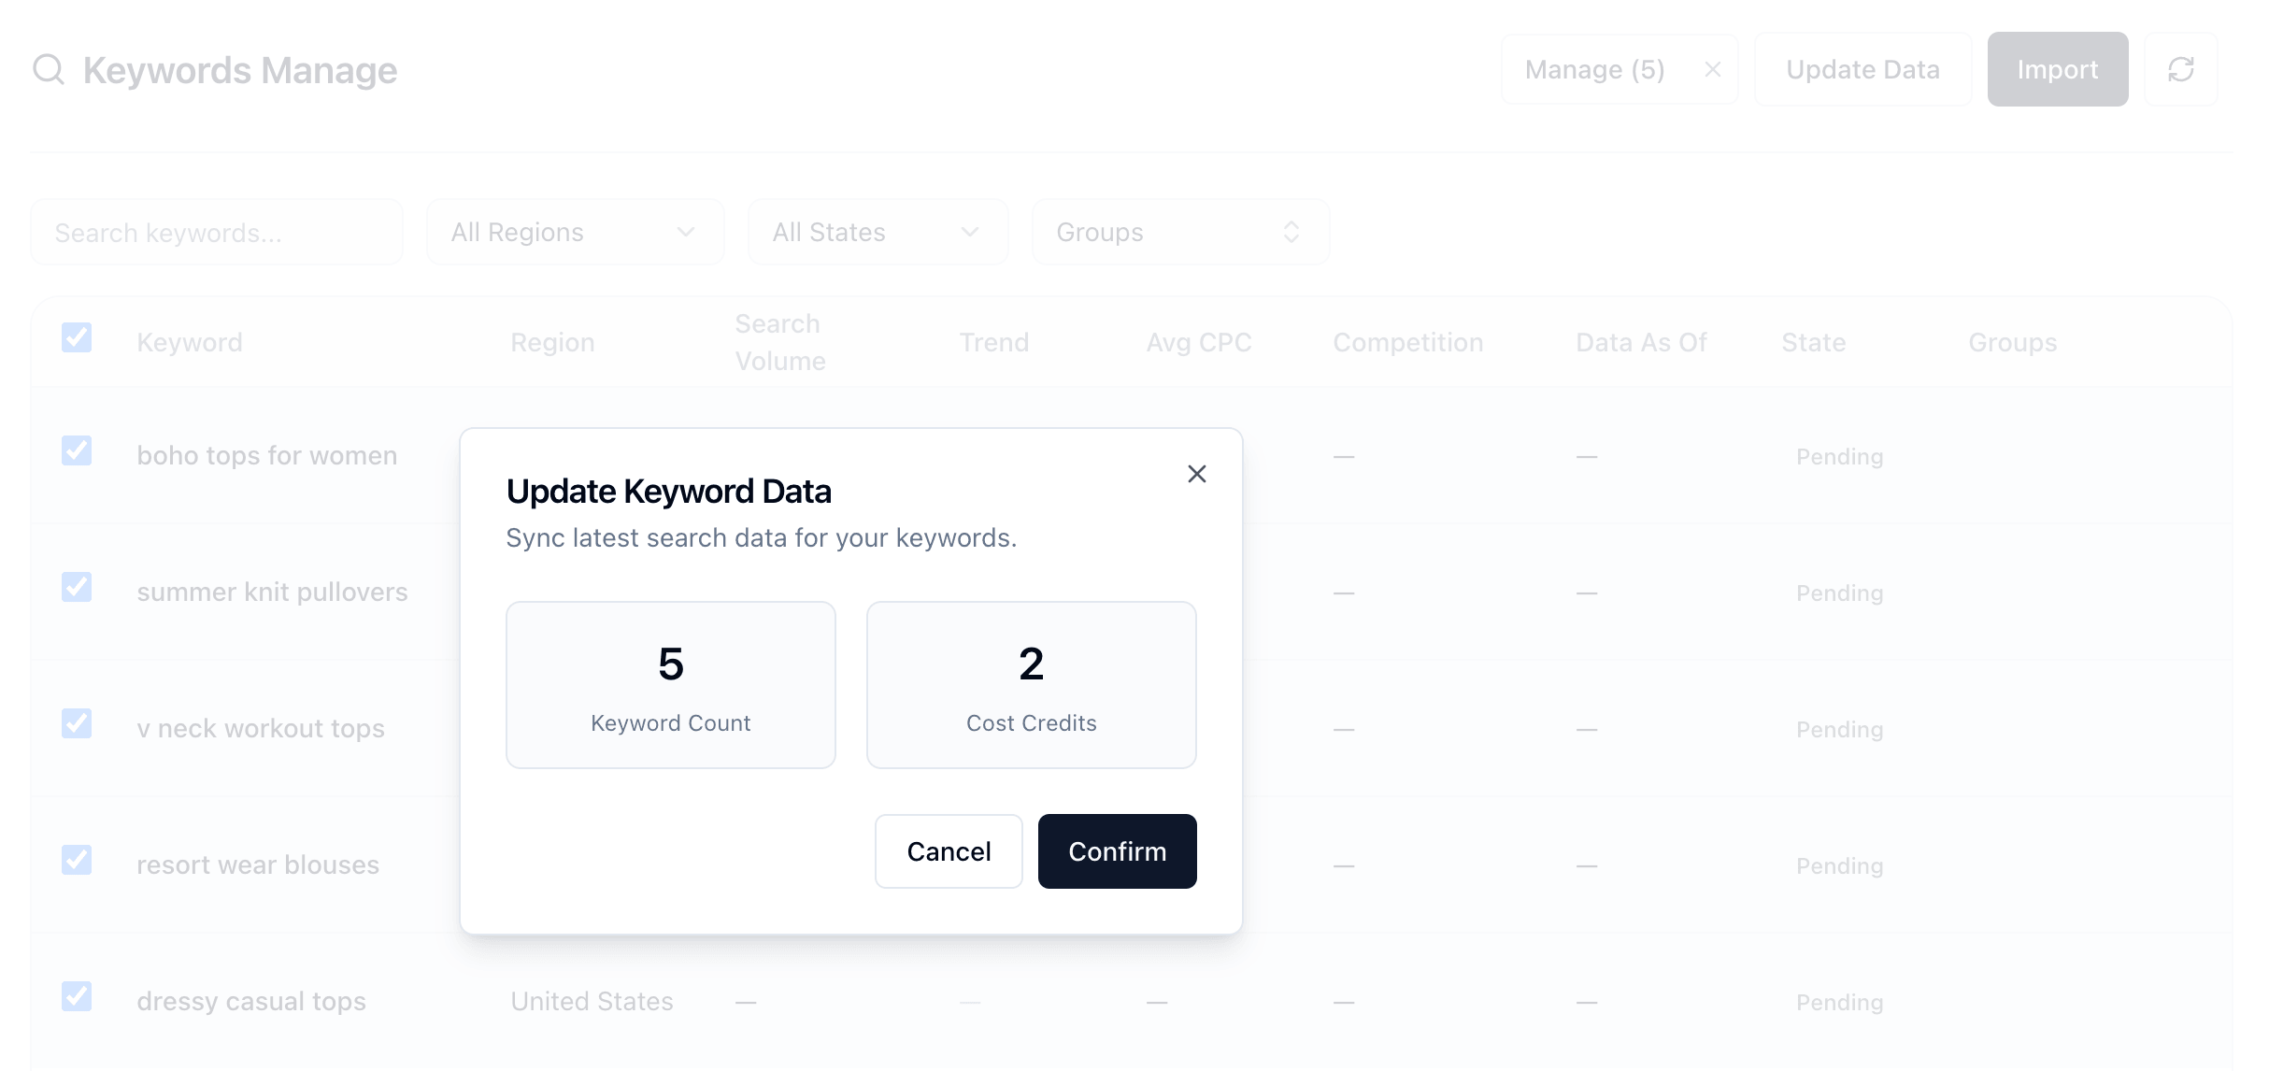Expand the Groups filter combo box

[1180, 232]
